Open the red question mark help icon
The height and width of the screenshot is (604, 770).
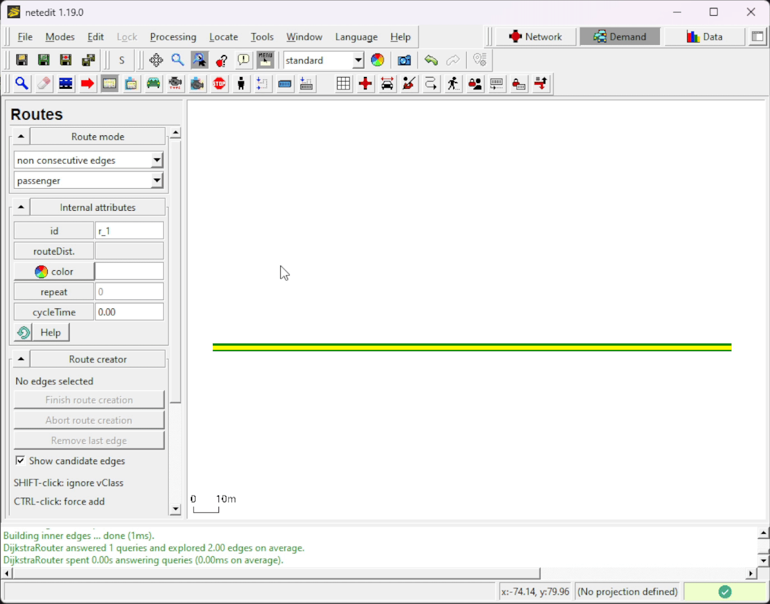coord(221,60)
